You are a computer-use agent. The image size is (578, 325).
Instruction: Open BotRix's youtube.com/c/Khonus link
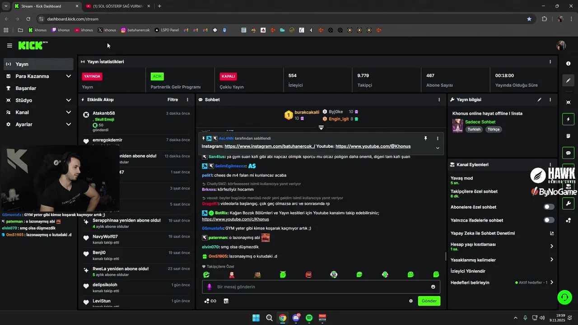click(x=235, y=219)
